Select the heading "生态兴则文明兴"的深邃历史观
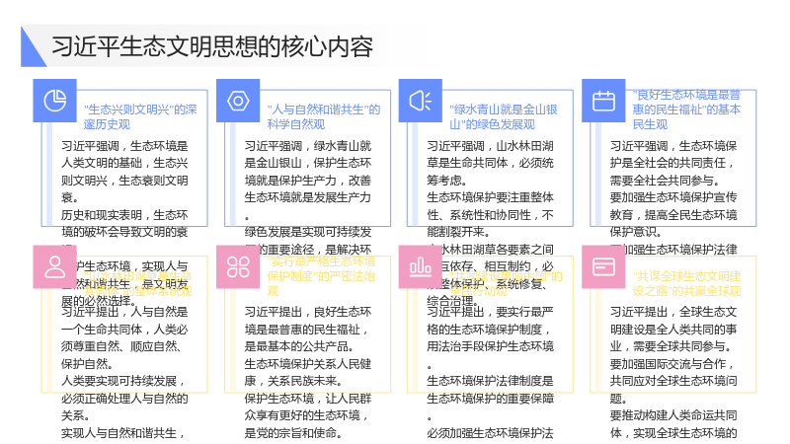 click(x=140, y=116)
